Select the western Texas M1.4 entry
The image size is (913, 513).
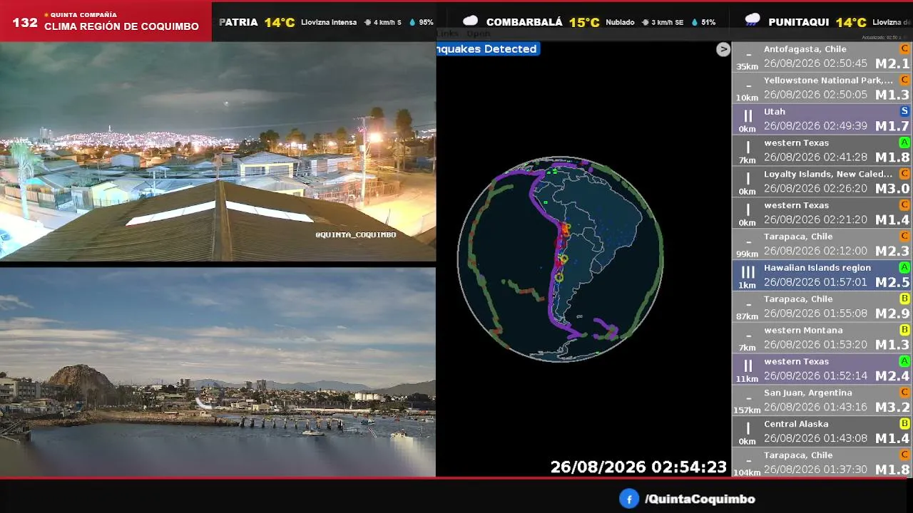pos(822,213)
